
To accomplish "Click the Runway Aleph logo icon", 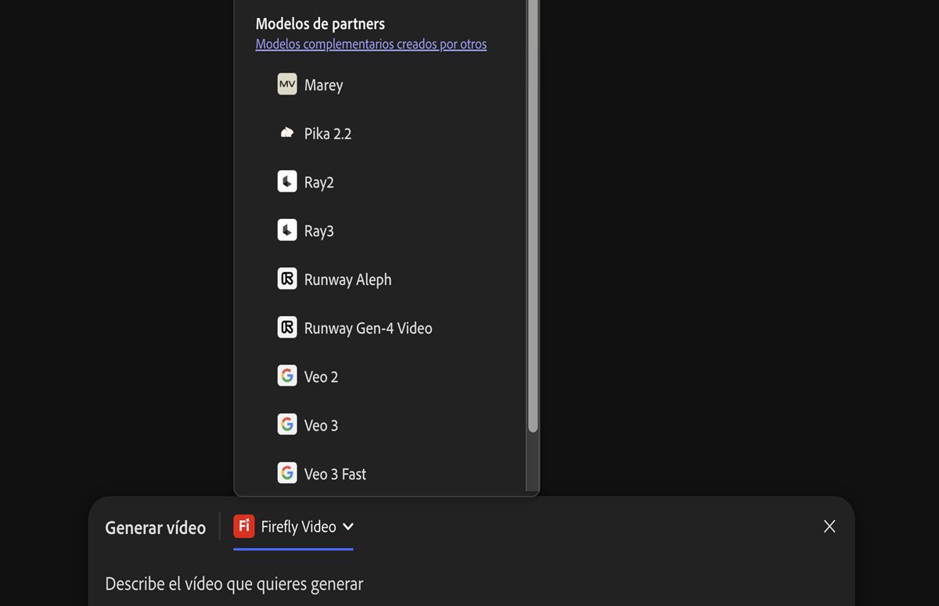I will (287, 278).
